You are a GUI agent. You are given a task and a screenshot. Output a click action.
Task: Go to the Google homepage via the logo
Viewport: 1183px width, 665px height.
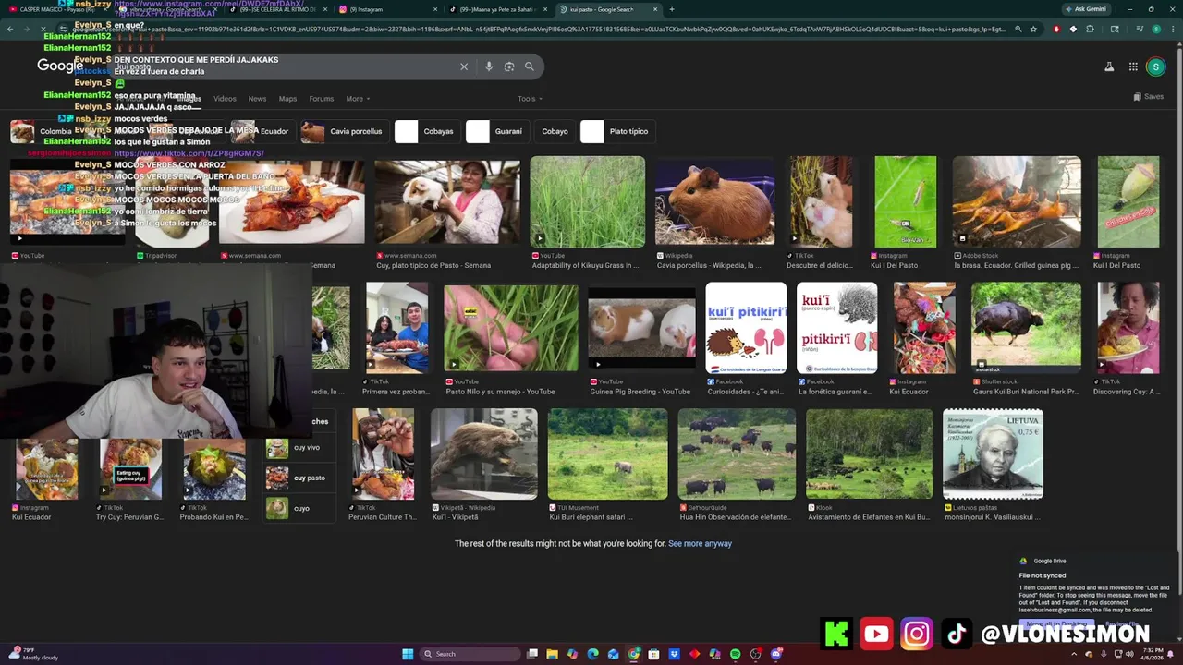click(60, 66)
